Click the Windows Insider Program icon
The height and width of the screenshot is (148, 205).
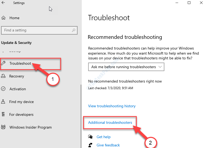[3, 127]
